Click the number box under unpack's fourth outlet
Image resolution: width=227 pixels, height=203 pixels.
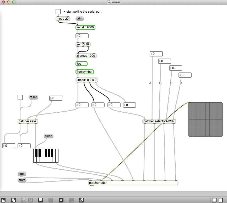pyautogui.click(x=129, y=105)
